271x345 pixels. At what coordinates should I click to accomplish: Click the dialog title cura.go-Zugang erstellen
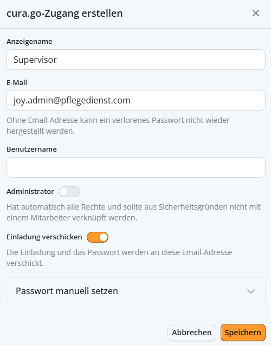pyautogui.click(x=64, y=14)
